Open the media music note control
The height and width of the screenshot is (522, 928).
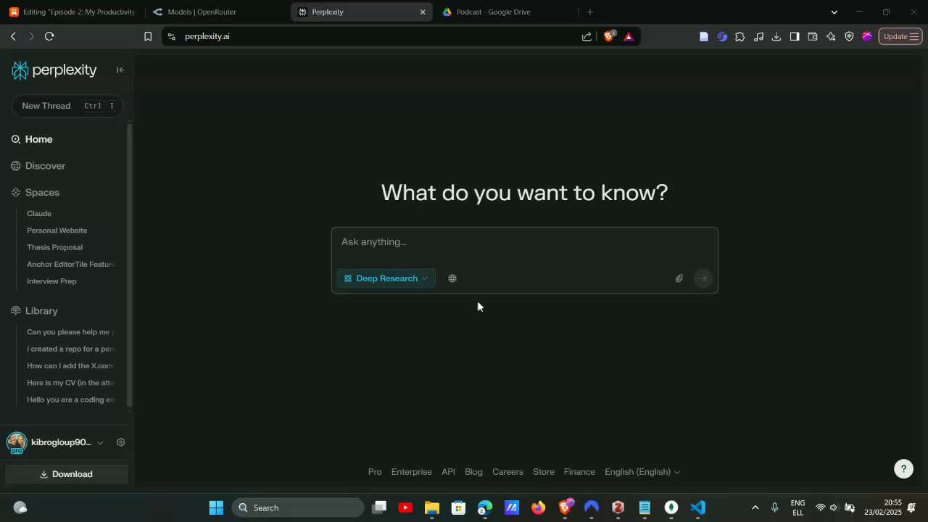click(x=758, y=36)
